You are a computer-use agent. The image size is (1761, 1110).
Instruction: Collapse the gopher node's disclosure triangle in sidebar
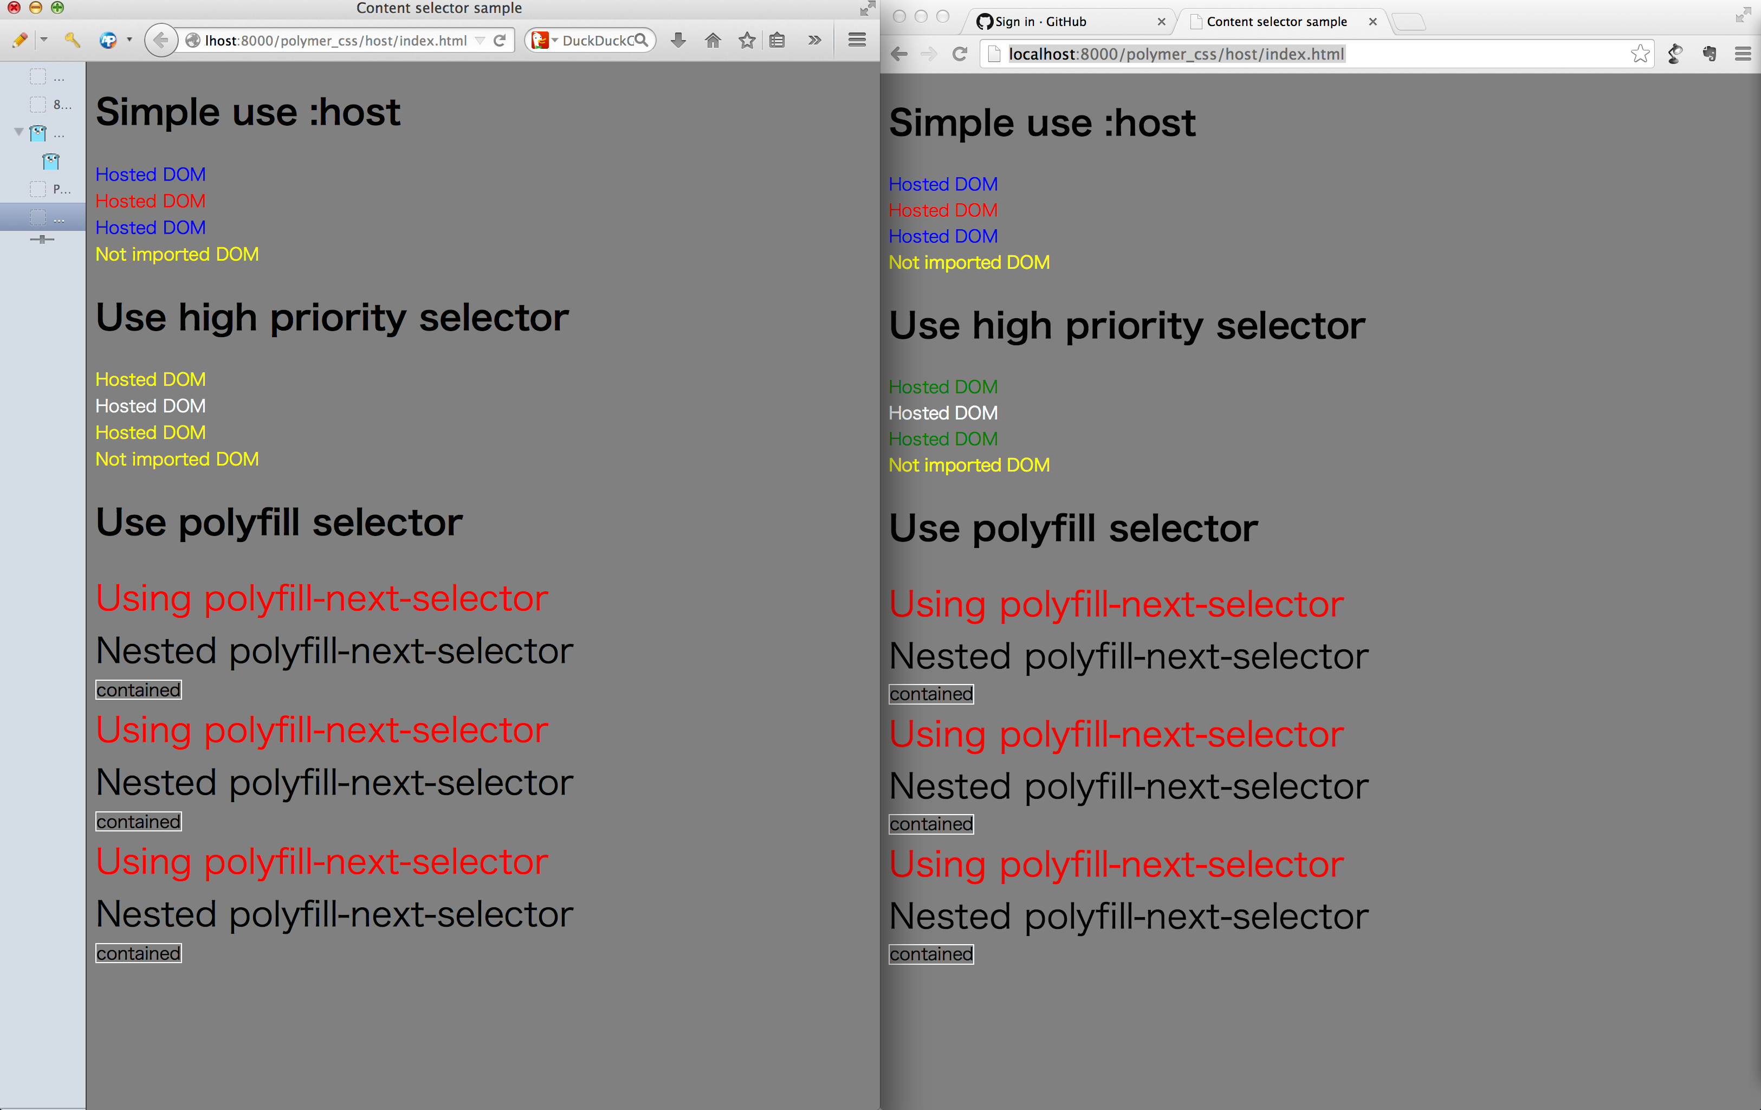[18, 132]
